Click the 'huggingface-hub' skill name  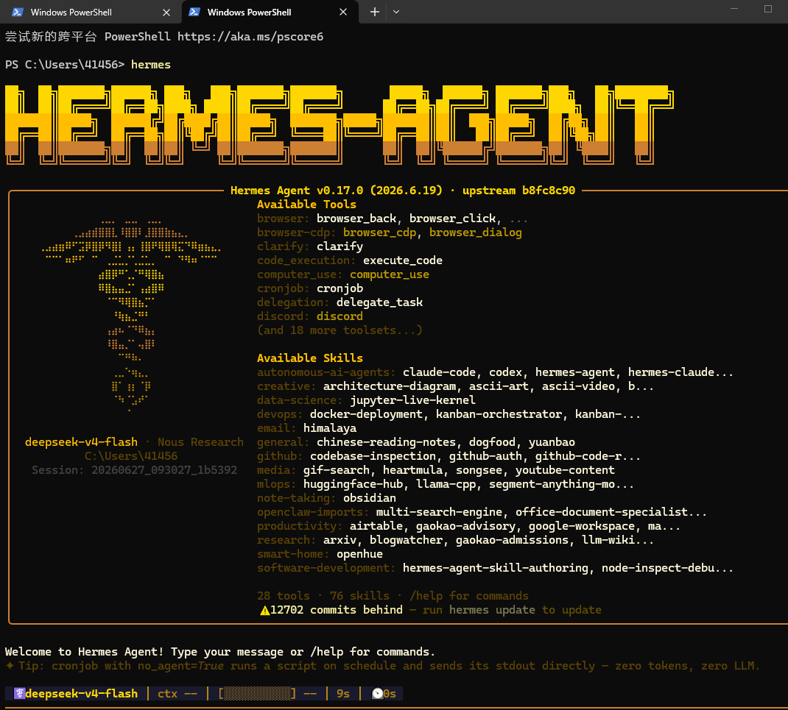353,484
